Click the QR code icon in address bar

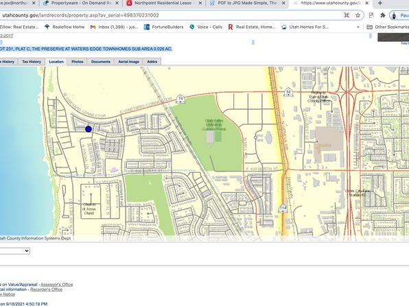coord(347,15)
